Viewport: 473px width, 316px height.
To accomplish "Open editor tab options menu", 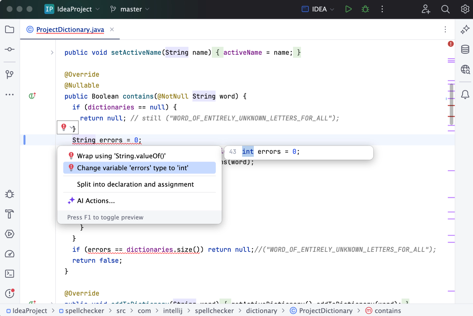I will pos(445,29).
